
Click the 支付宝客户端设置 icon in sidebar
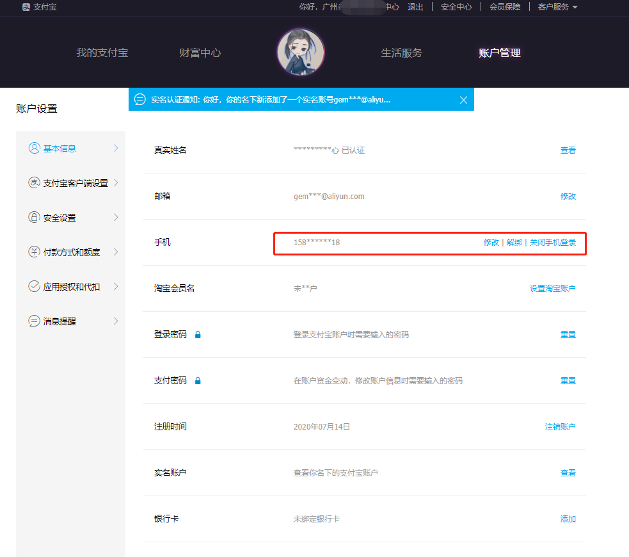34,182
